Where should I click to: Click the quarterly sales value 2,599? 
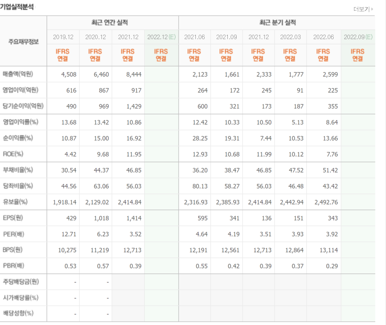330,75
